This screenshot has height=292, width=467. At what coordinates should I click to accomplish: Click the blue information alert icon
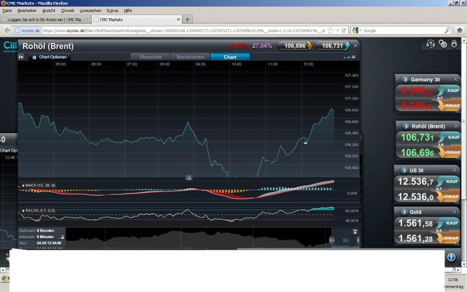pos(451,257)
